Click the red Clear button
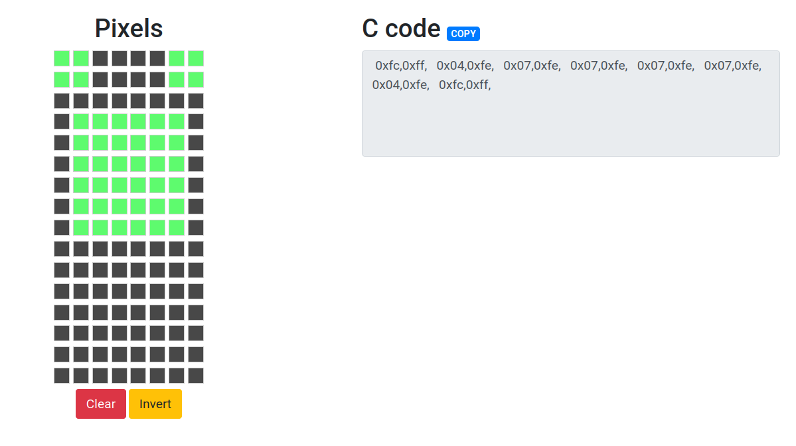The width and height of the screenshot is (796, 446). point(101,404)
